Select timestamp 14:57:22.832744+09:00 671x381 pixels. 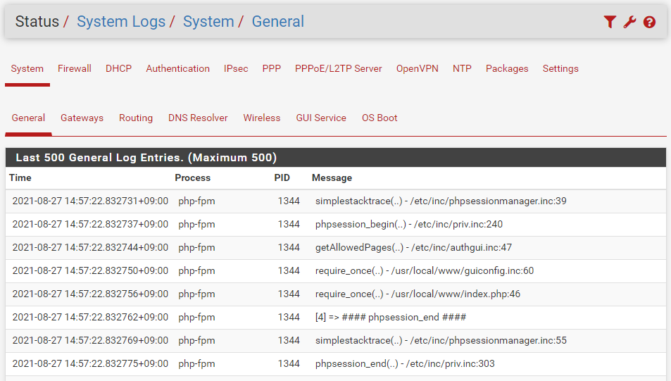tap(90, 247)
